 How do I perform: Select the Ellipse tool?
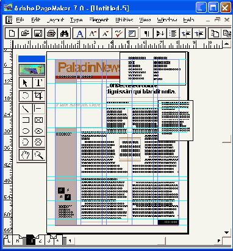click(x=25, y=131)
